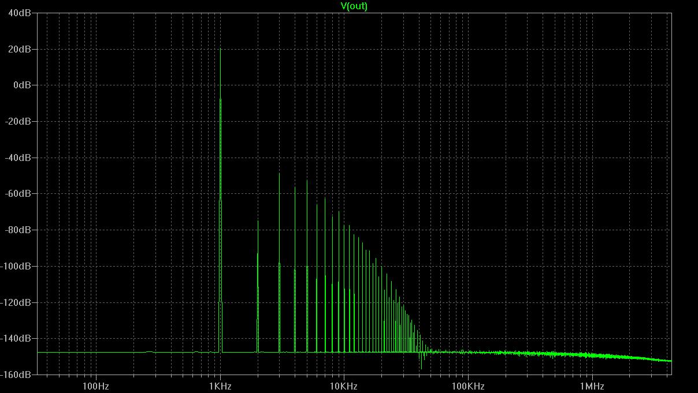698x393 pixels.
Task: Click the 100KHz frequency axis label
Action: 467,386
